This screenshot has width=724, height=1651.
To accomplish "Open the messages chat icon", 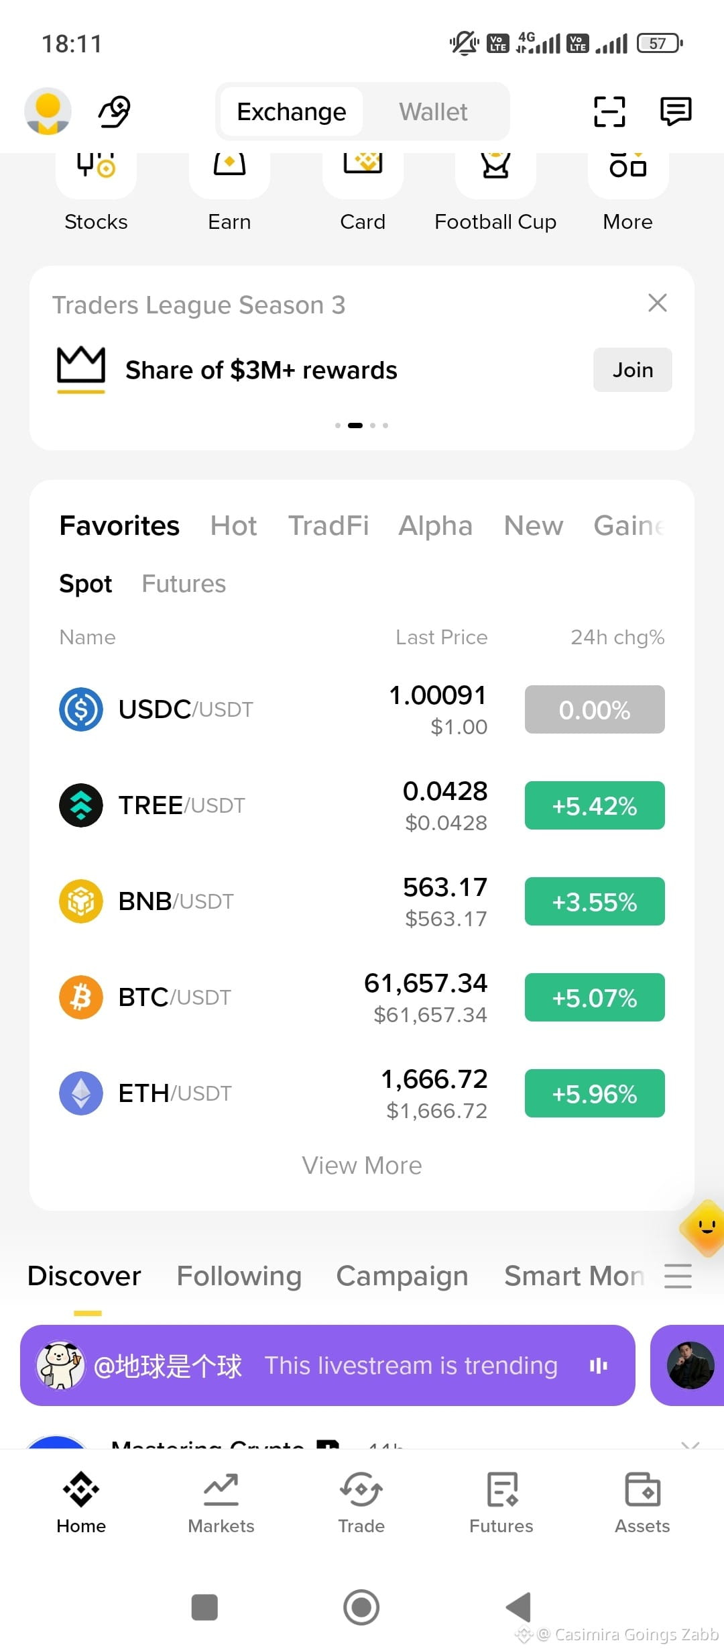I will pyautogui.click(x=676, y=111).
